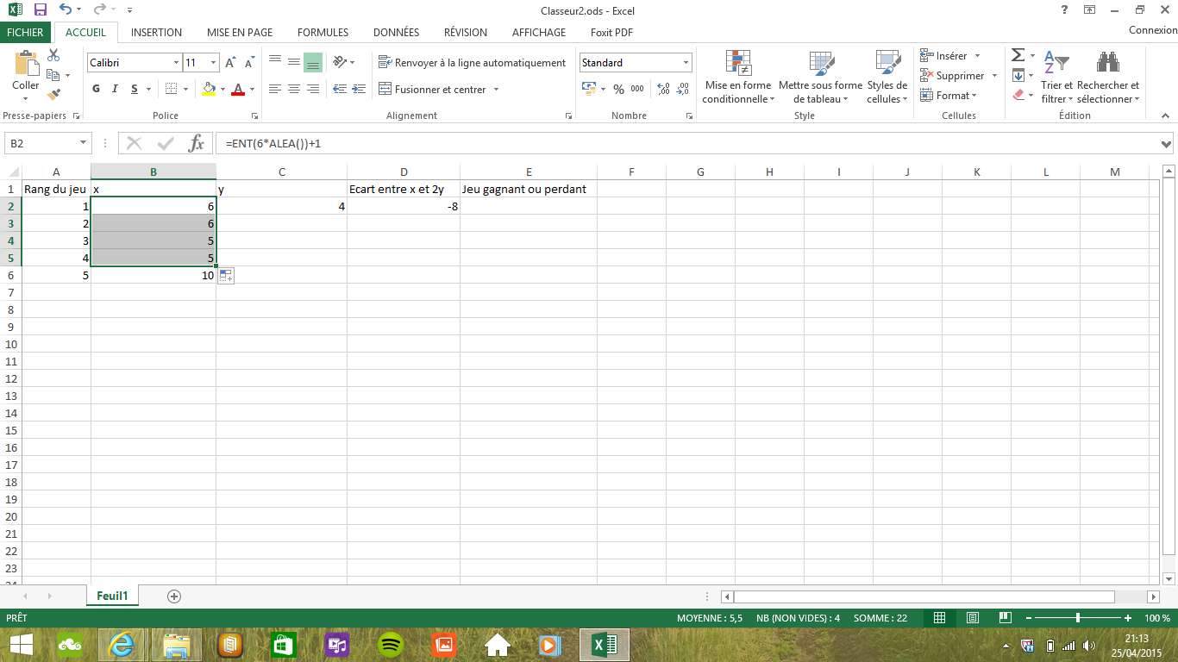Toggle bold formatting with the G button
This screenshot has width=1178, height=662.
coord(96,89)
